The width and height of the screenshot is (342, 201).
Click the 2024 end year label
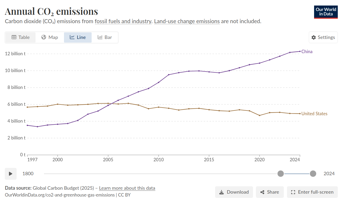tap(329, 174)
